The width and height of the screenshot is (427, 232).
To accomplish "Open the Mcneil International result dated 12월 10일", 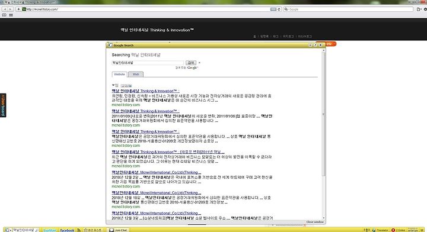I will click(157, 192).
